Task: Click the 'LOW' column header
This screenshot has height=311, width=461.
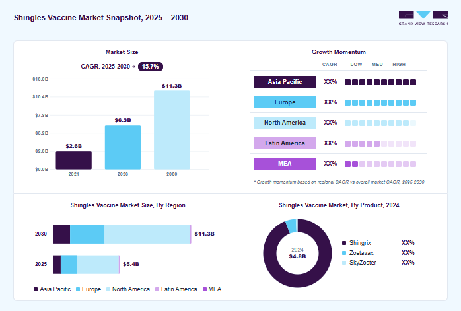Action: point(357,64)
